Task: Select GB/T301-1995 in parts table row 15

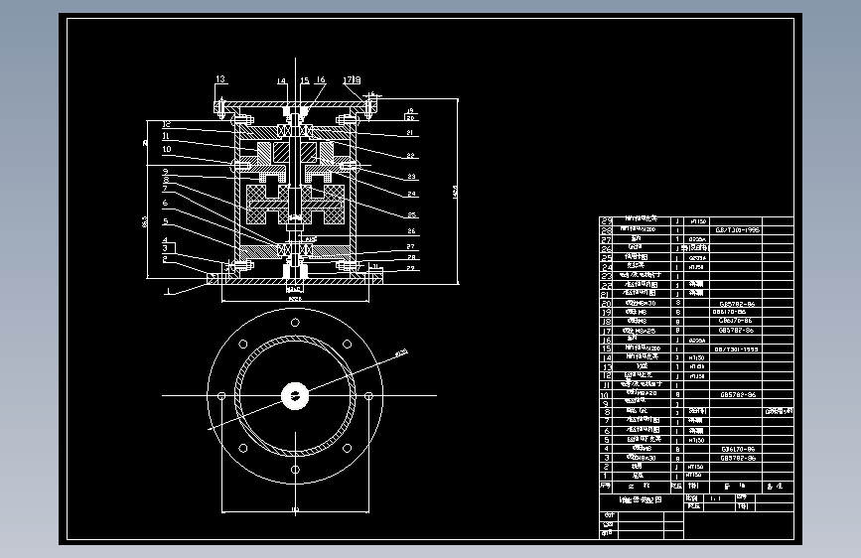Action: (x=736, y=349)
